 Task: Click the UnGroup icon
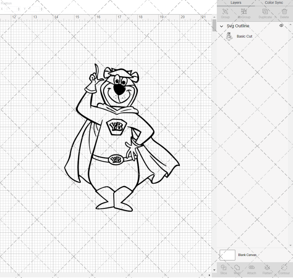point(244,12)
